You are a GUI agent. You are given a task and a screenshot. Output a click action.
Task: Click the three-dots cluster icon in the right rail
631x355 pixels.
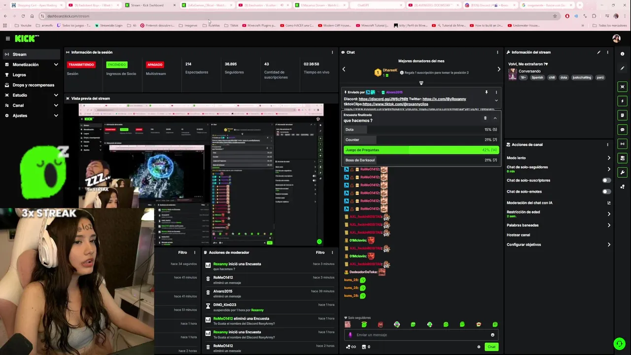coord(623,187)
